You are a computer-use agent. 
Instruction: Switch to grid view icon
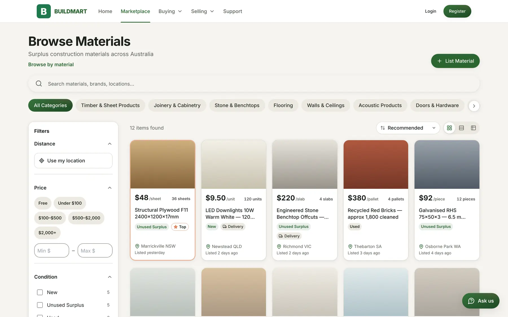449,128
